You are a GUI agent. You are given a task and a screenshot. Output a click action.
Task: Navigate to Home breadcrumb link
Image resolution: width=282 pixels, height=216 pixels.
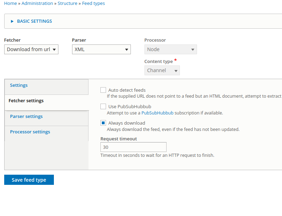[x=10, y=4]
